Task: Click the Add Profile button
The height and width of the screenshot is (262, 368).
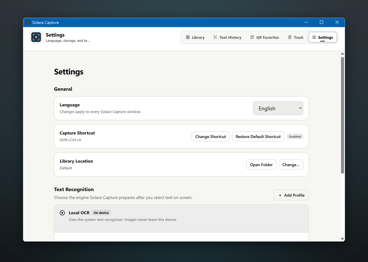Action: (291, 195)
